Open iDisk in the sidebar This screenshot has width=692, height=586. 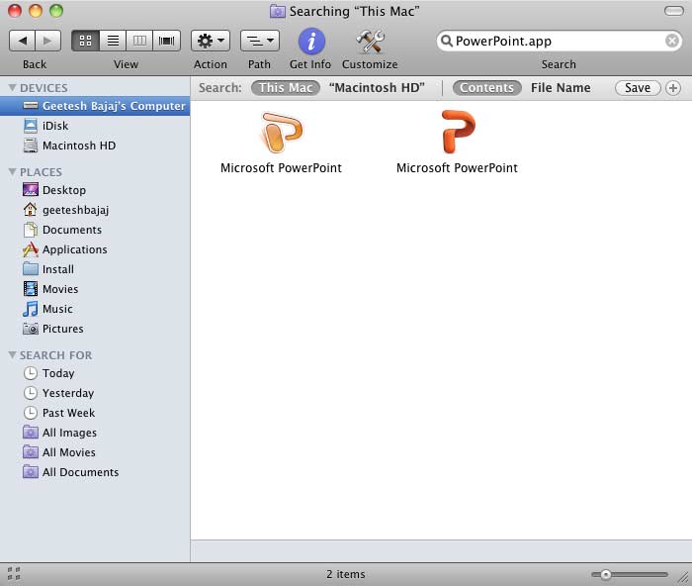click(x=95, y=126)
